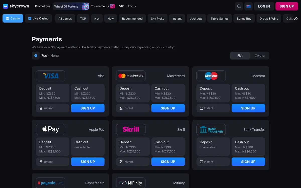Click the hourglass Instant badge in Apple Pay card
This screenshot has height=188, width=301.
pyautogui.click(x=53, y=162)
